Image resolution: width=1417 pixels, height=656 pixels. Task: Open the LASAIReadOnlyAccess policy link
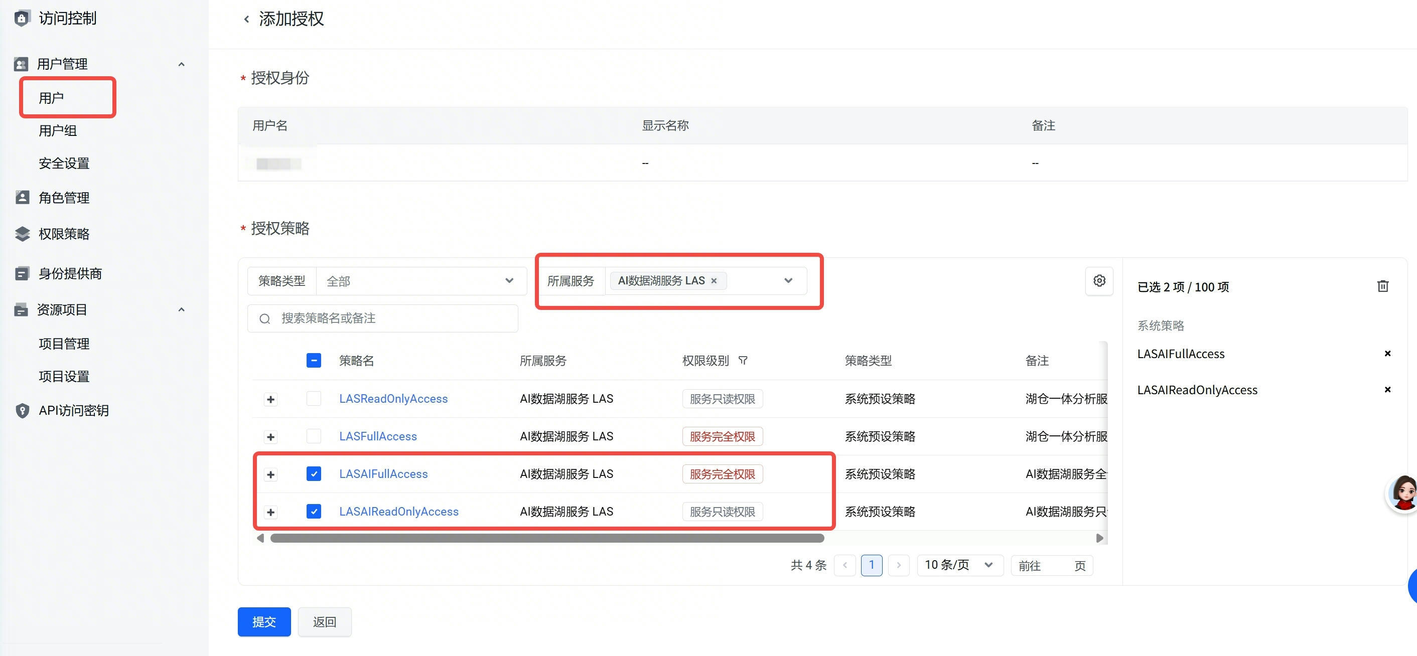tap(398, 512)
